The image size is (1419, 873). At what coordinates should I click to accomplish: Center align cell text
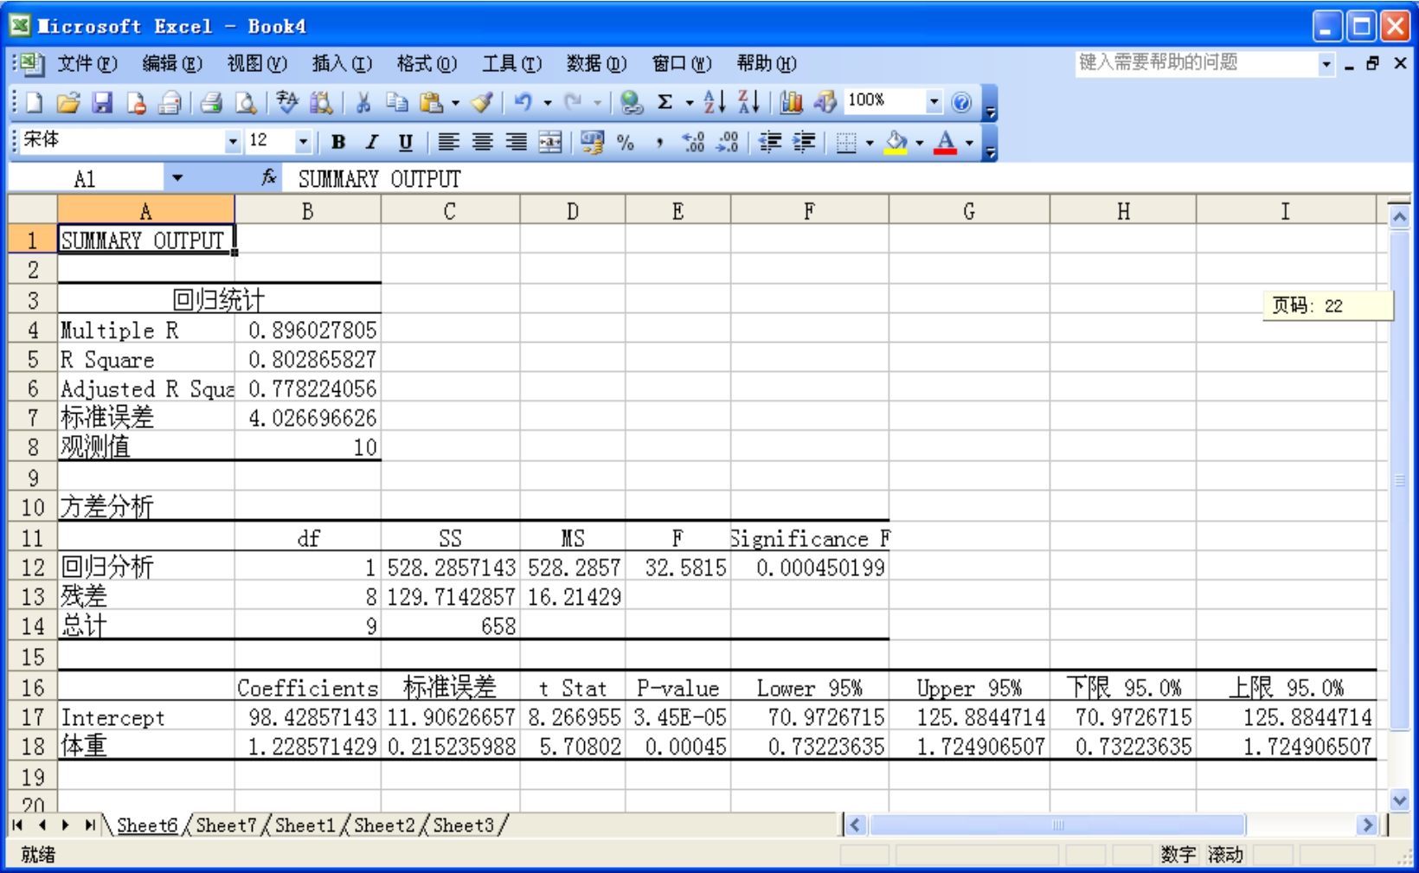click(x=482, y=142)
